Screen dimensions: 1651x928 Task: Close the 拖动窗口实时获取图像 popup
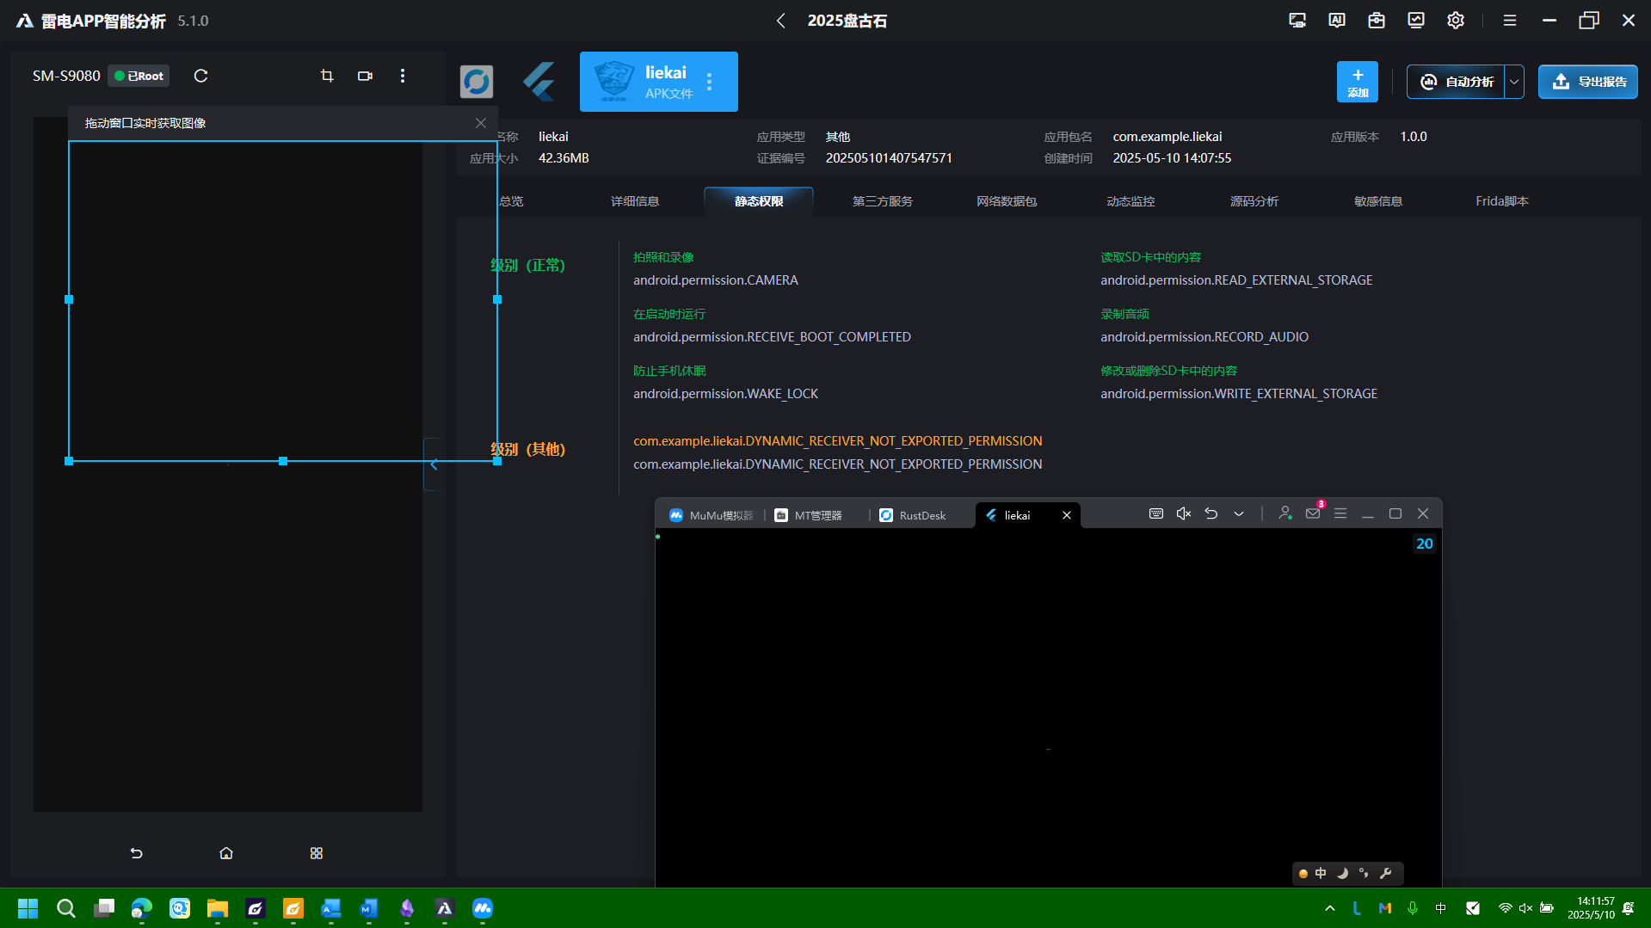point(481,123)
